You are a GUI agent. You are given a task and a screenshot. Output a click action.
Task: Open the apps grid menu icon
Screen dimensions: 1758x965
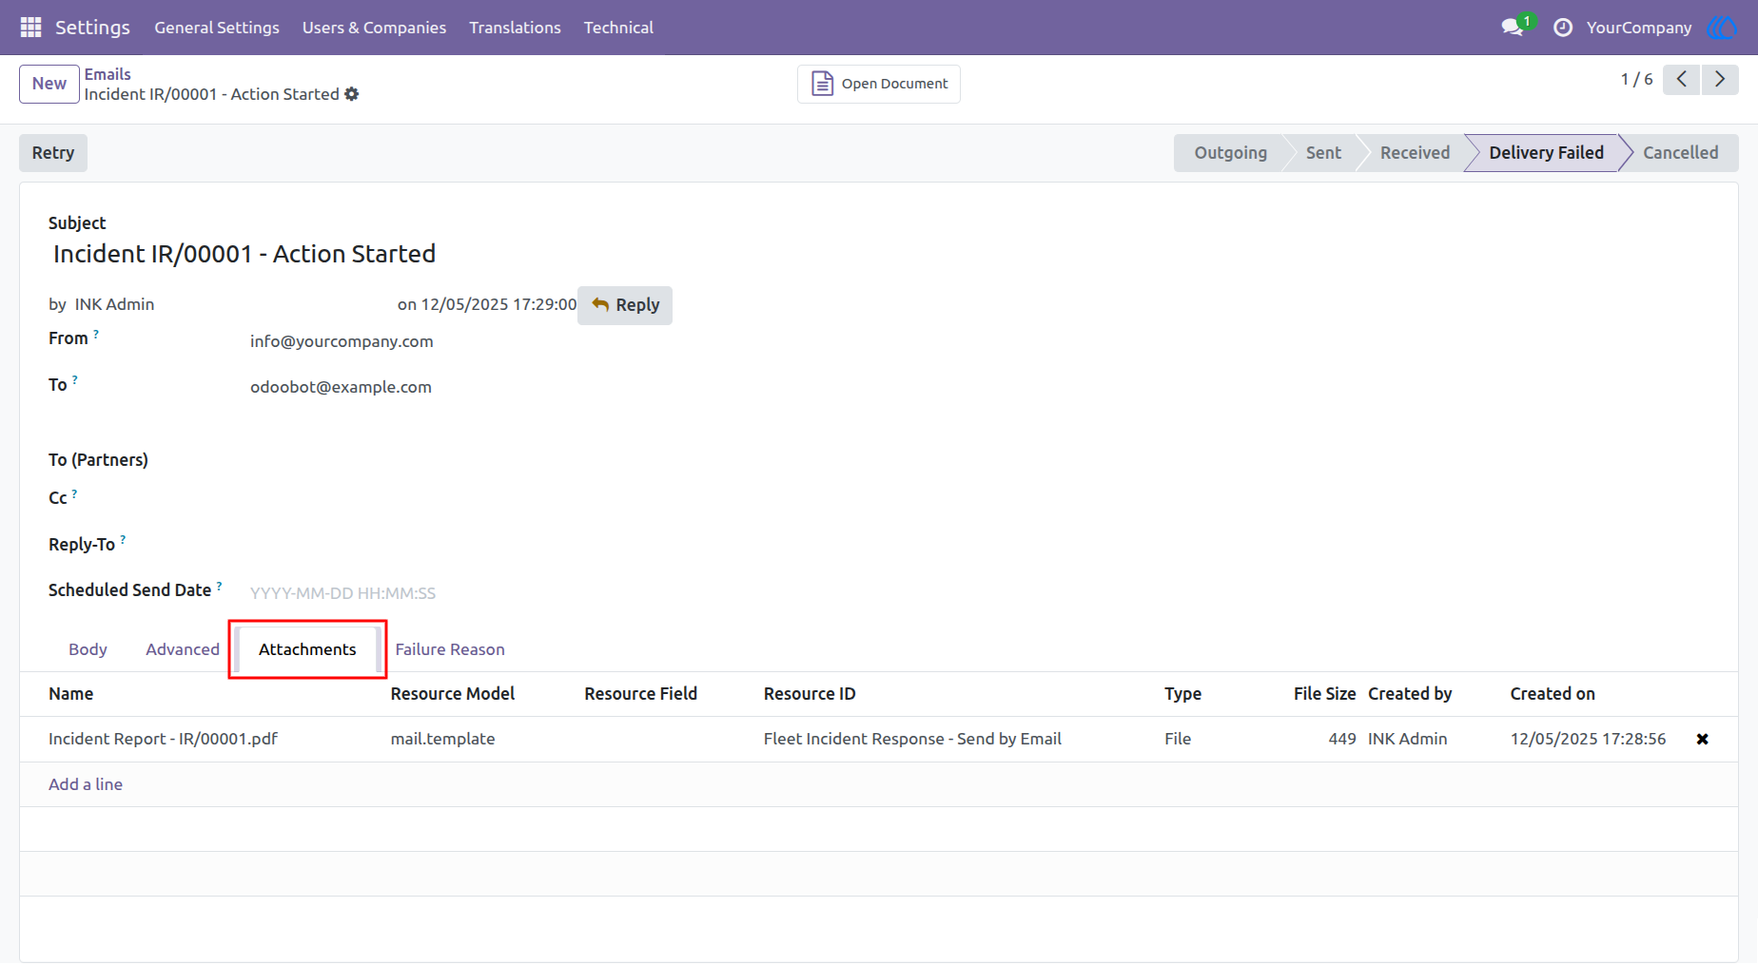coord(30,28)
